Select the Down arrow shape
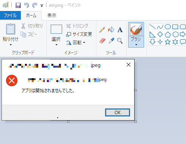The height and width of the screenshot is (144, 186). [152, 42]
